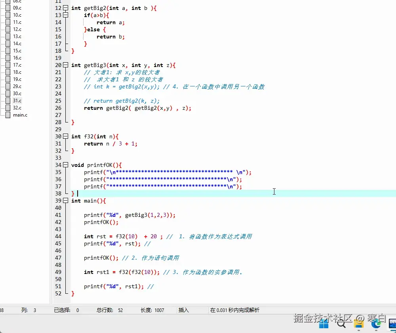Collapse the getBig2 function fold at line 12
The height and width of the screenshot is (333, 396).
pos(65,8)
